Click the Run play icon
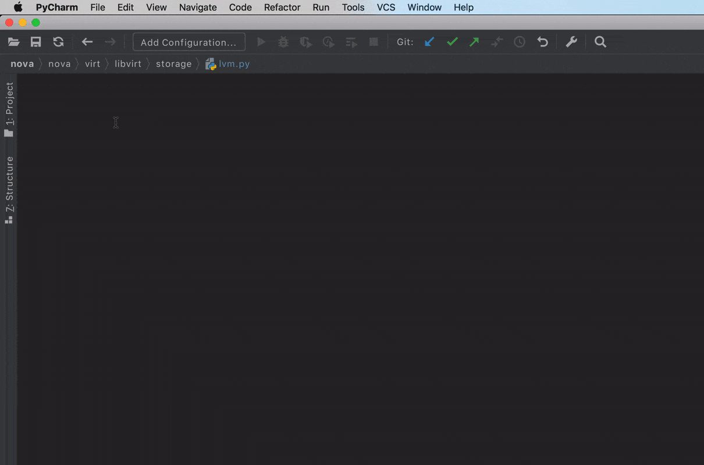This screenshot has width=704, height=465. (261, 42)
